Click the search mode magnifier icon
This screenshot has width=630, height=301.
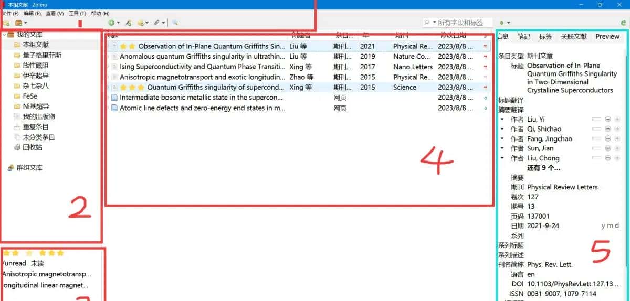pos(428,23)
